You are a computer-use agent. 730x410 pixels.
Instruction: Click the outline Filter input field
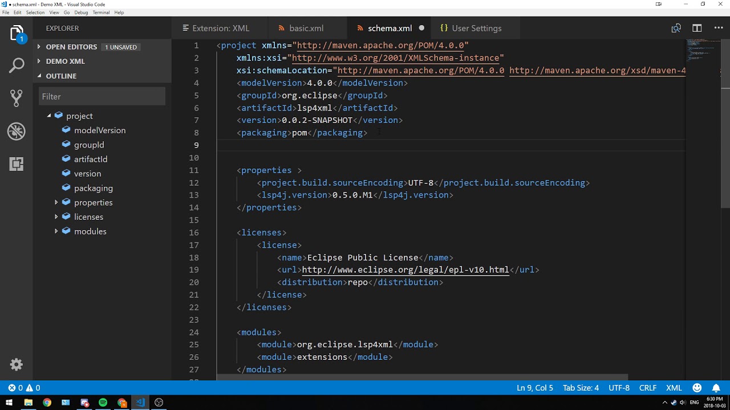pyautogui.click(x=102, y=96)
